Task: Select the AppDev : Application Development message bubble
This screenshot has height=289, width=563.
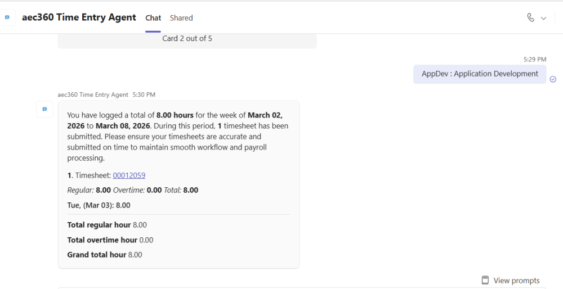Action: pyautogui.click(x=480, y=74)
